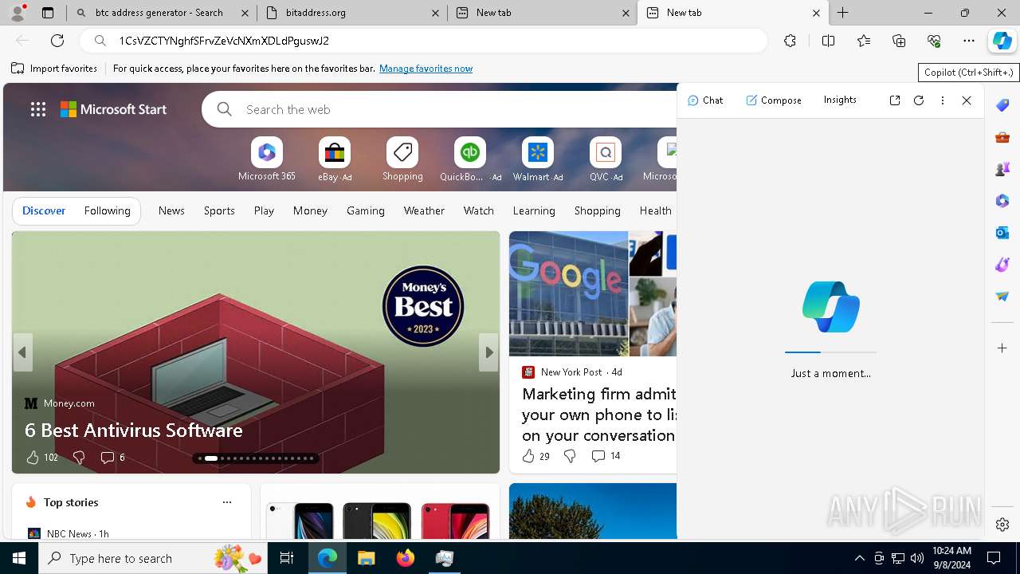Toggle Split screen icon
This screenshot has width=1020, height=574.
pyautogui.click(x=828, y=41)
